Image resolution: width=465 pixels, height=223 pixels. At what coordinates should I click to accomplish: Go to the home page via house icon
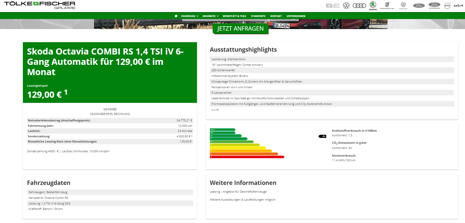coord(176,16)
